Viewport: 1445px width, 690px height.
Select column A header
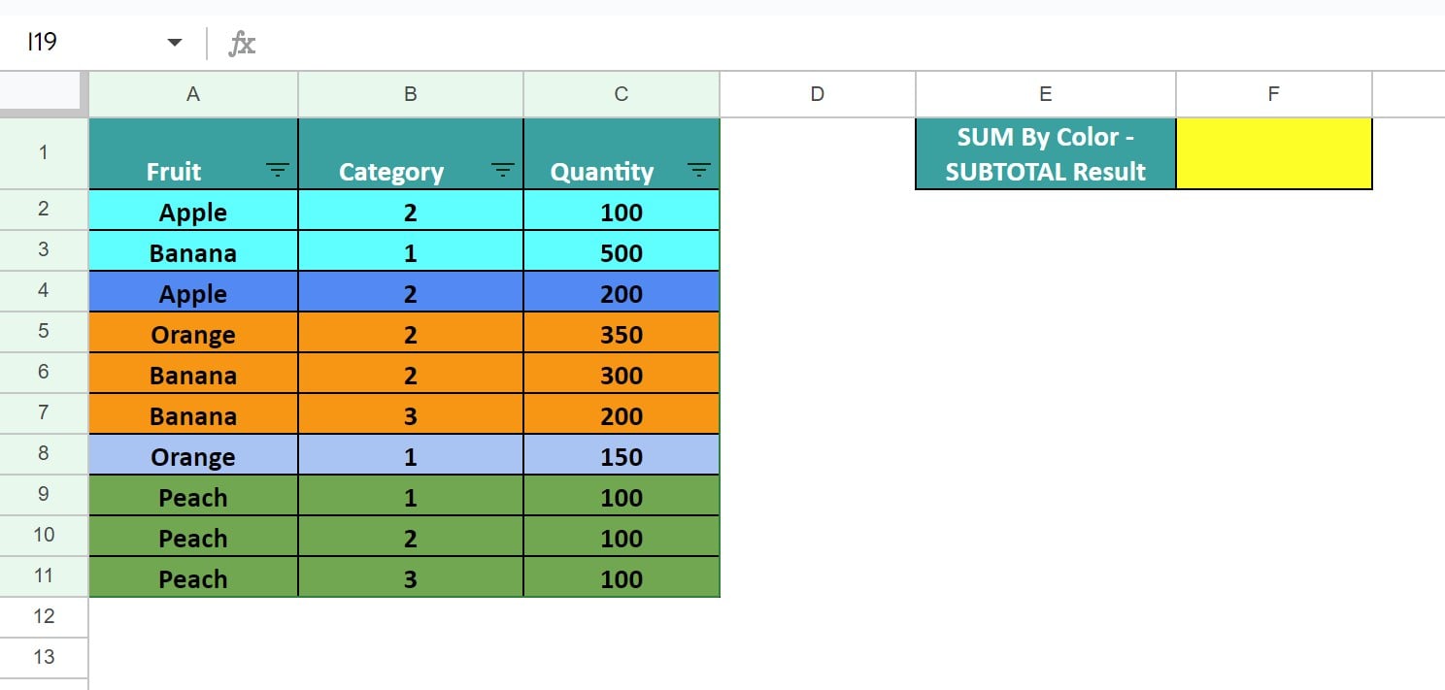pyautogui.click(x=192, y=93)
